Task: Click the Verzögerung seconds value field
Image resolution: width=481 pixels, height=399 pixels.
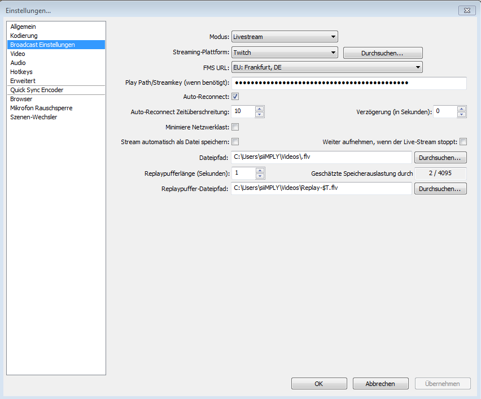Action: coord(445,111)
